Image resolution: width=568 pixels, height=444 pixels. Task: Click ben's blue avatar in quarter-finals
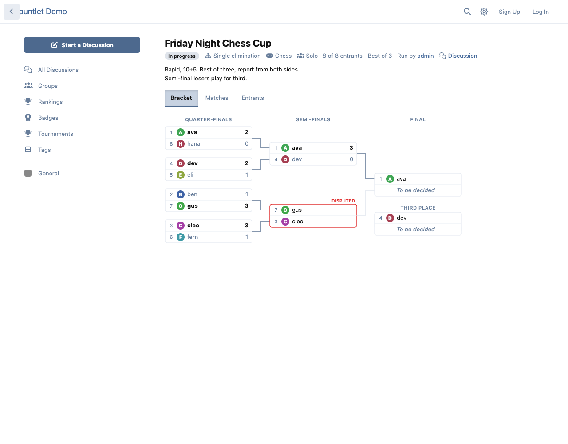pyautogui.click(x=181, y=194)
